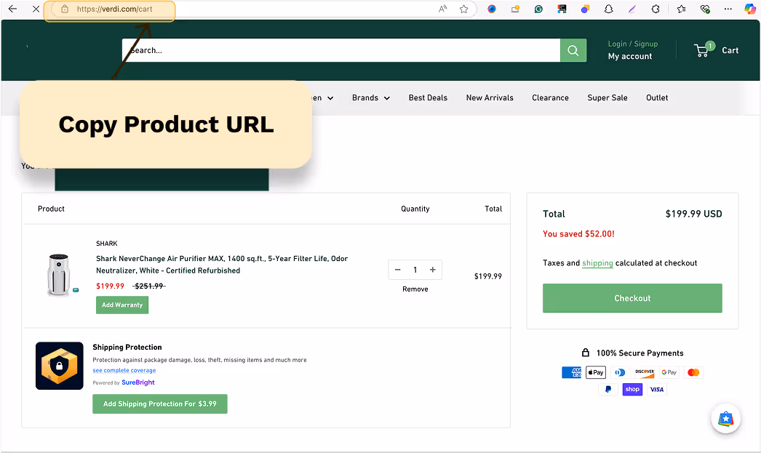Open the Read aloud icon in address bar
This screenshot has height=453, width=761.
(x=442, y=9)
